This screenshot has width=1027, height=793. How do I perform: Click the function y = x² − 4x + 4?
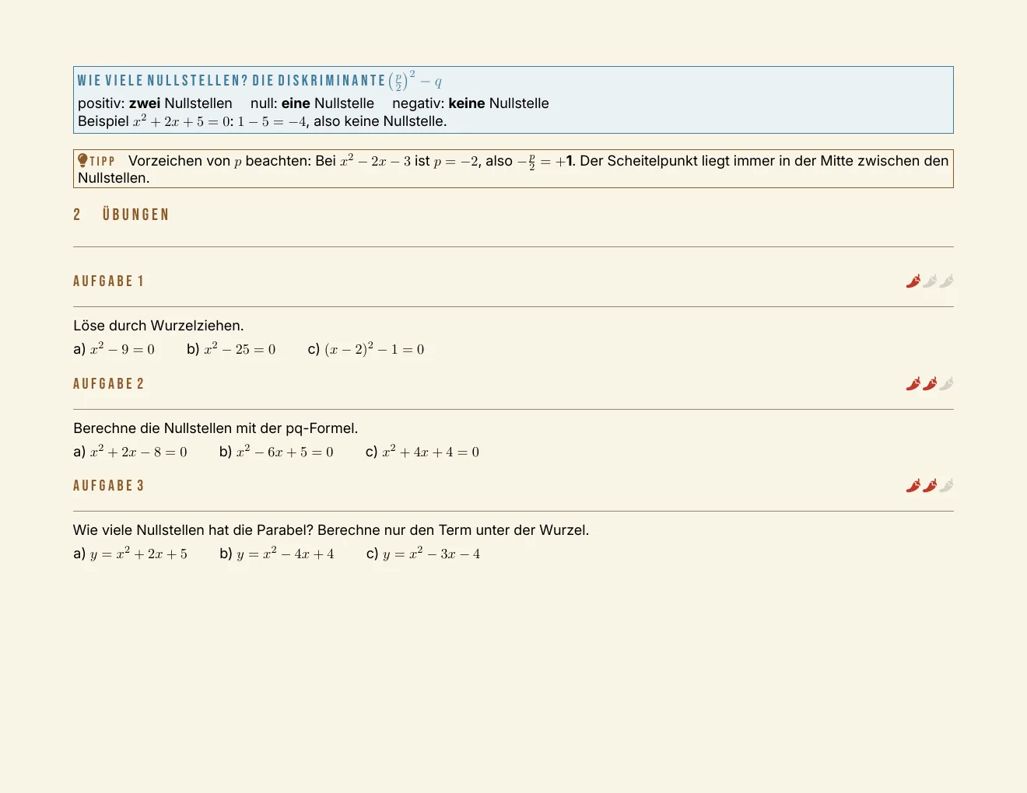tap(286, 554)
